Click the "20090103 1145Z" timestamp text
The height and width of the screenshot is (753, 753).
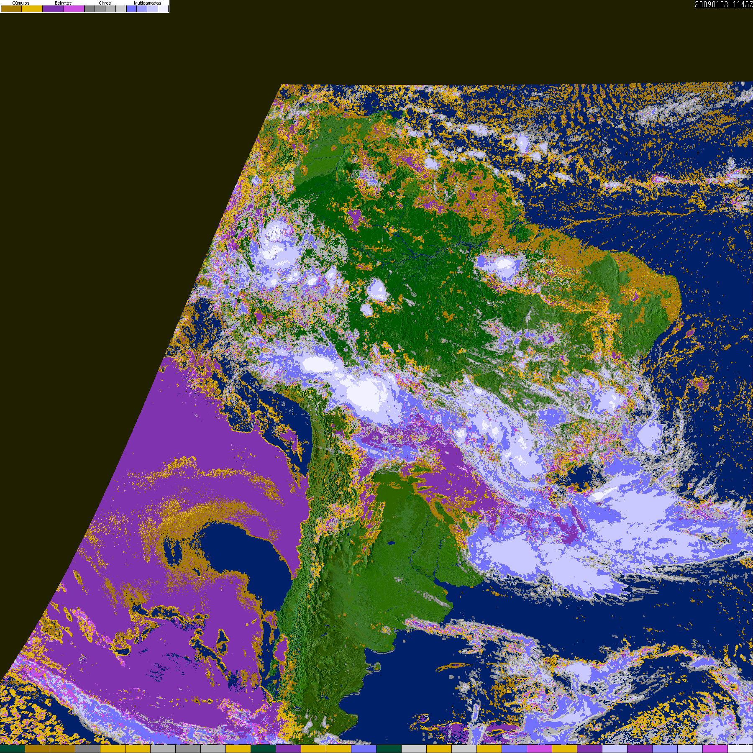(x=724, y=4)
